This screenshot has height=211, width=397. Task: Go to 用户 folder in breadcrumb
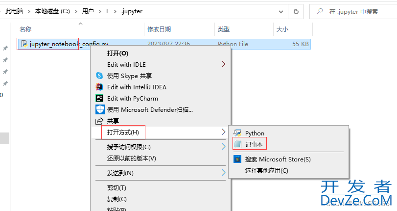pos(88,11)
